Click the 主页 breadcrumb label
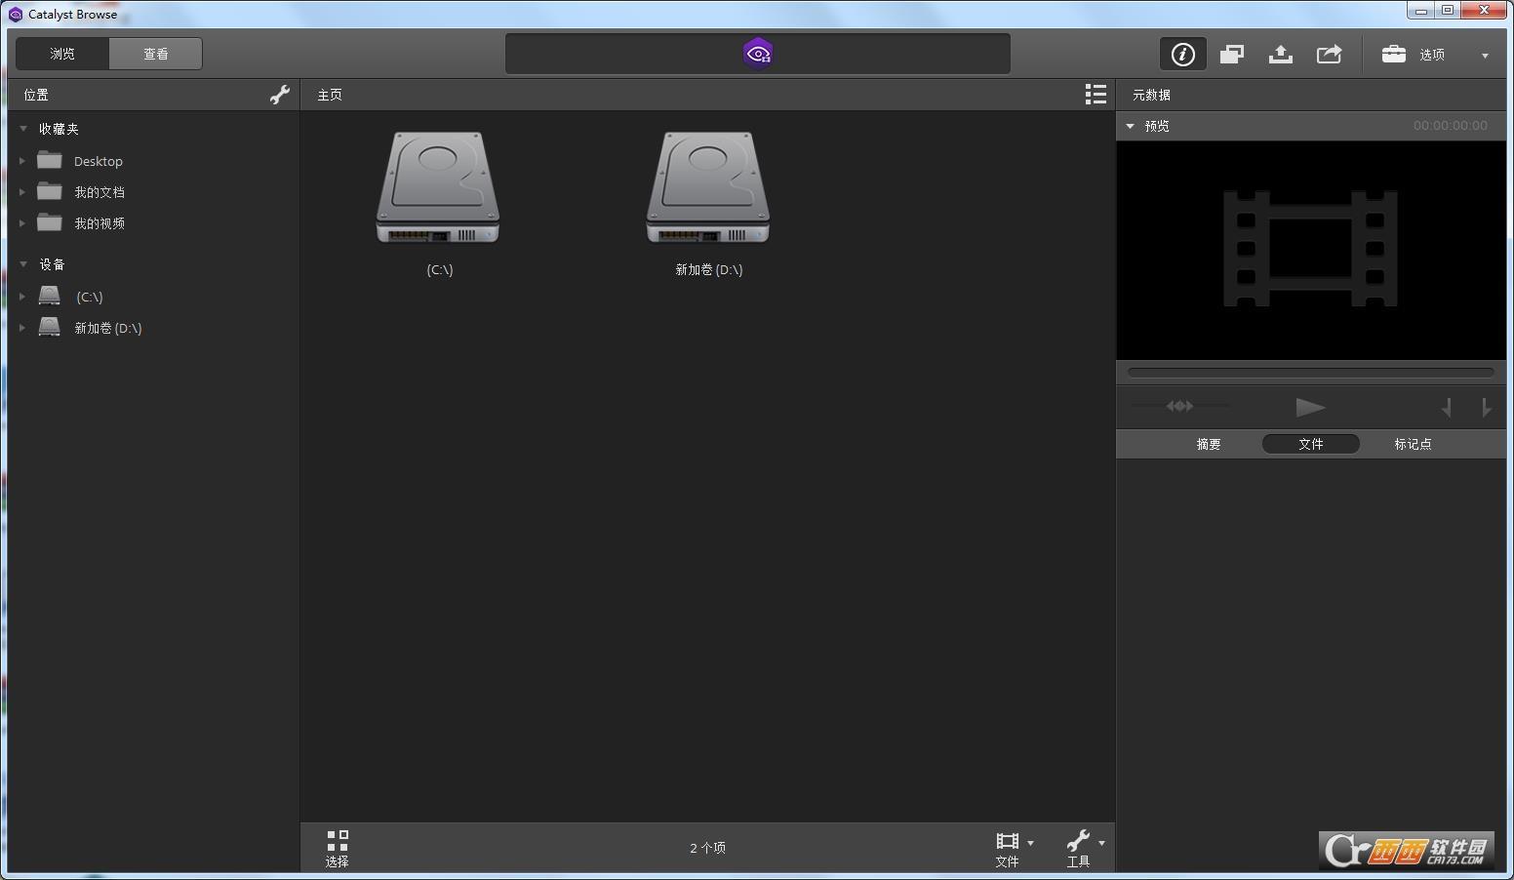This screenshot has height=880, width=1514. pyautogui.click(x=330, y=95)
